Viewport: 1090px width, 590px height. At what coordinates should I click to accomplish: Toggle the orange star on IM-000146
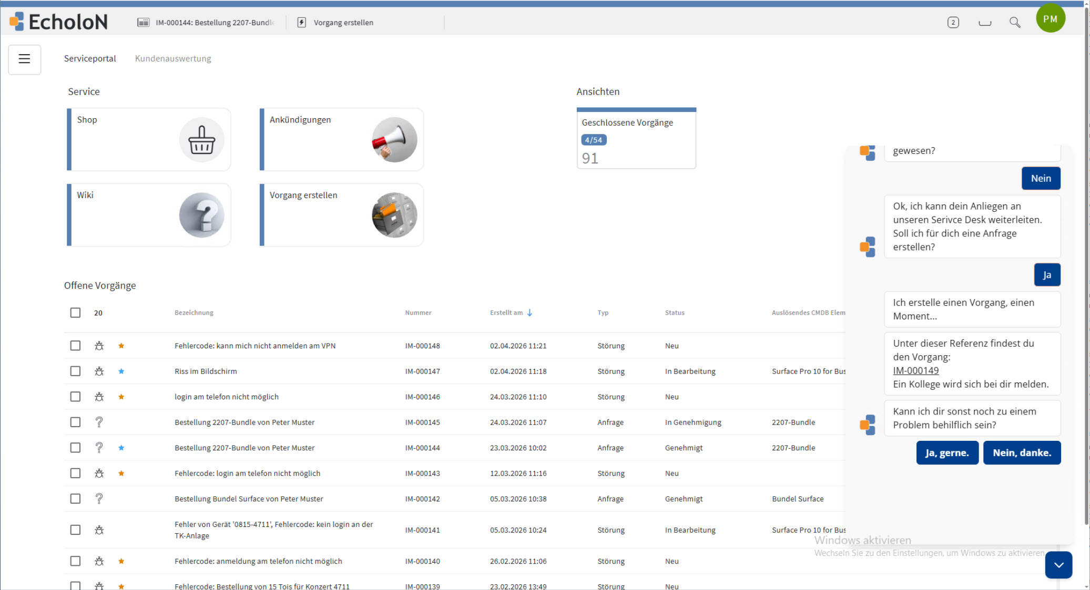pyautogui.click(x=121, y=397)
